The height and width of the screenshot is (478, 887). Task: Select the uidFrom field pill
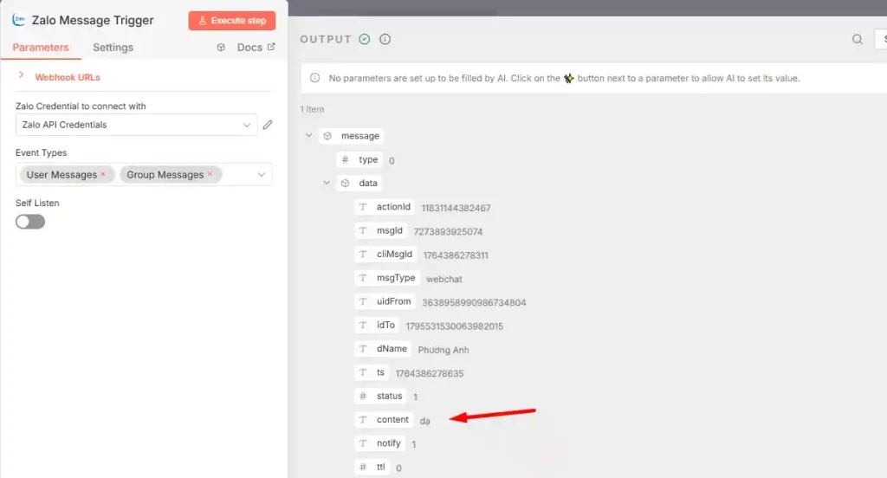[x=385, y=301]
